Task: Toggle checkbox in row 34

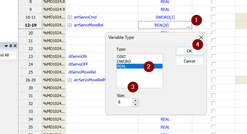Action: coord(214,119)
